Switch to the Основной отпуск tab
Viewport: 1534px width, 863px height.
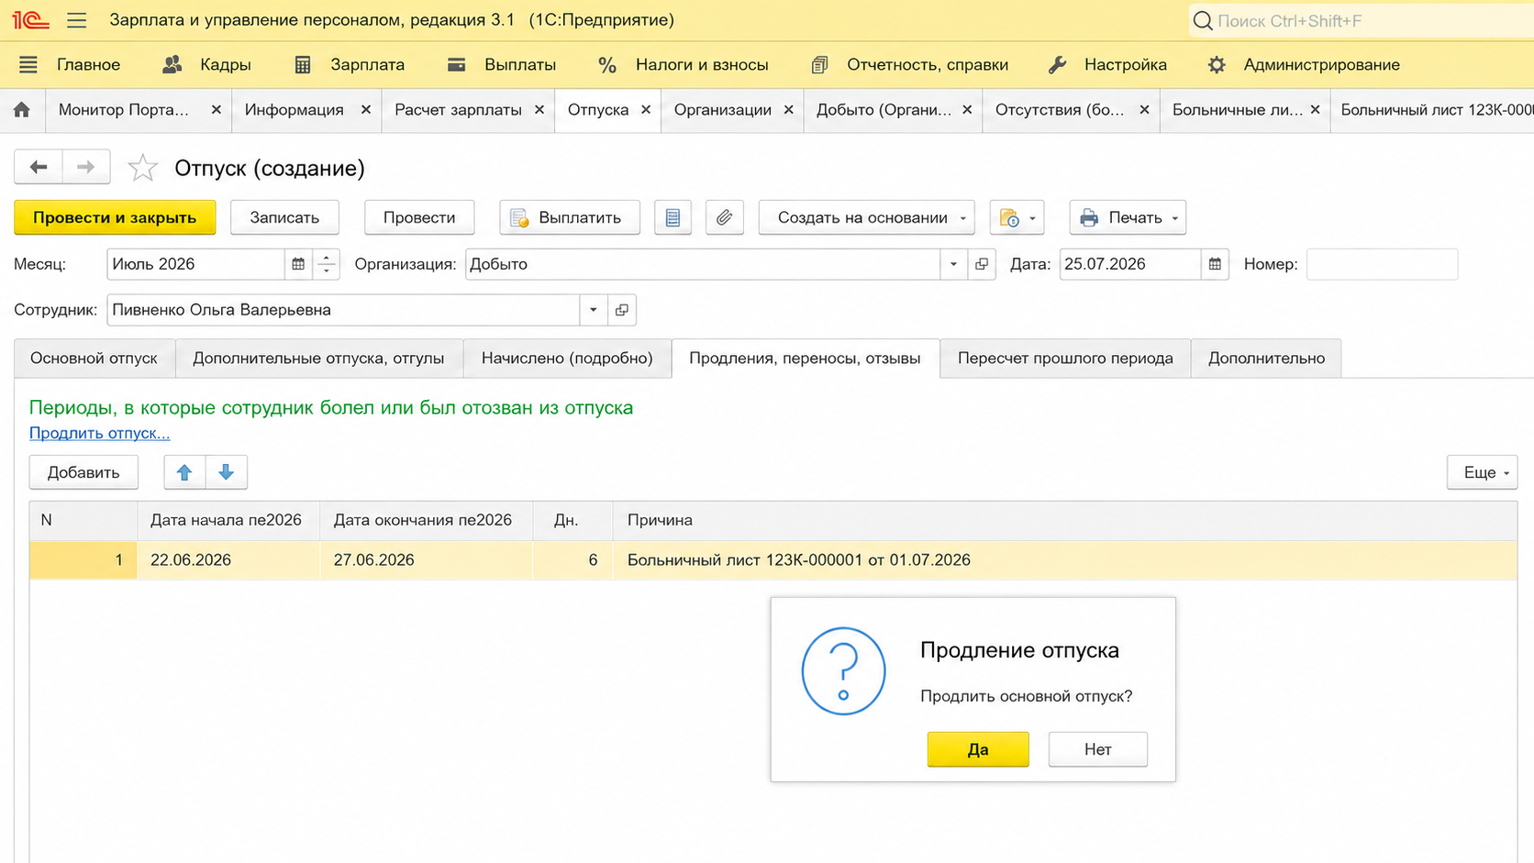[x=94, y=359]
